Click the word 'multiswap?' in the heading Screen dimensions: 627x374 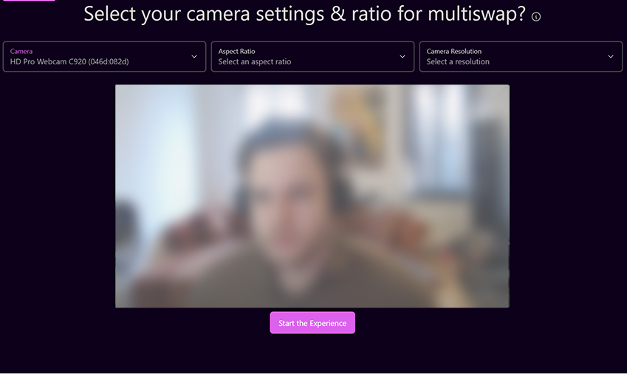pos(476,14)
